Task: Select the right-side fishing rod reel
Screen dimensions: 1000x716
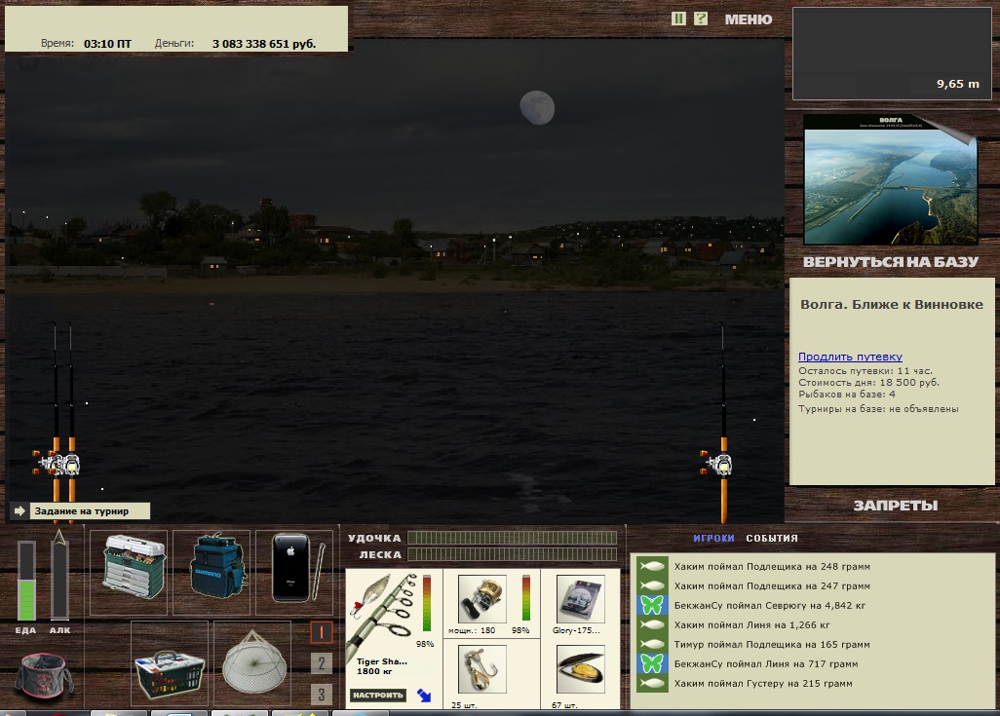Action: coord(718,464)
